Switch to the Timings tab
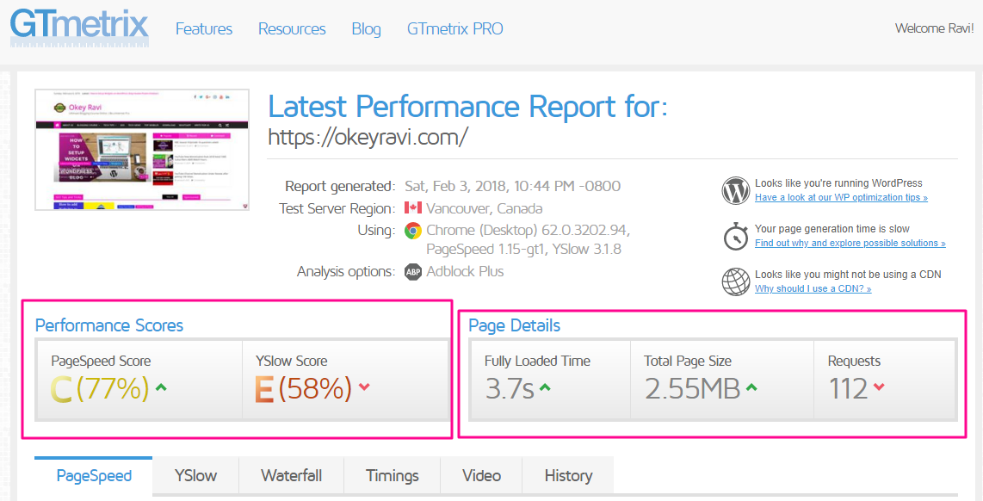The image size is (983, 501). coord(393,476)
